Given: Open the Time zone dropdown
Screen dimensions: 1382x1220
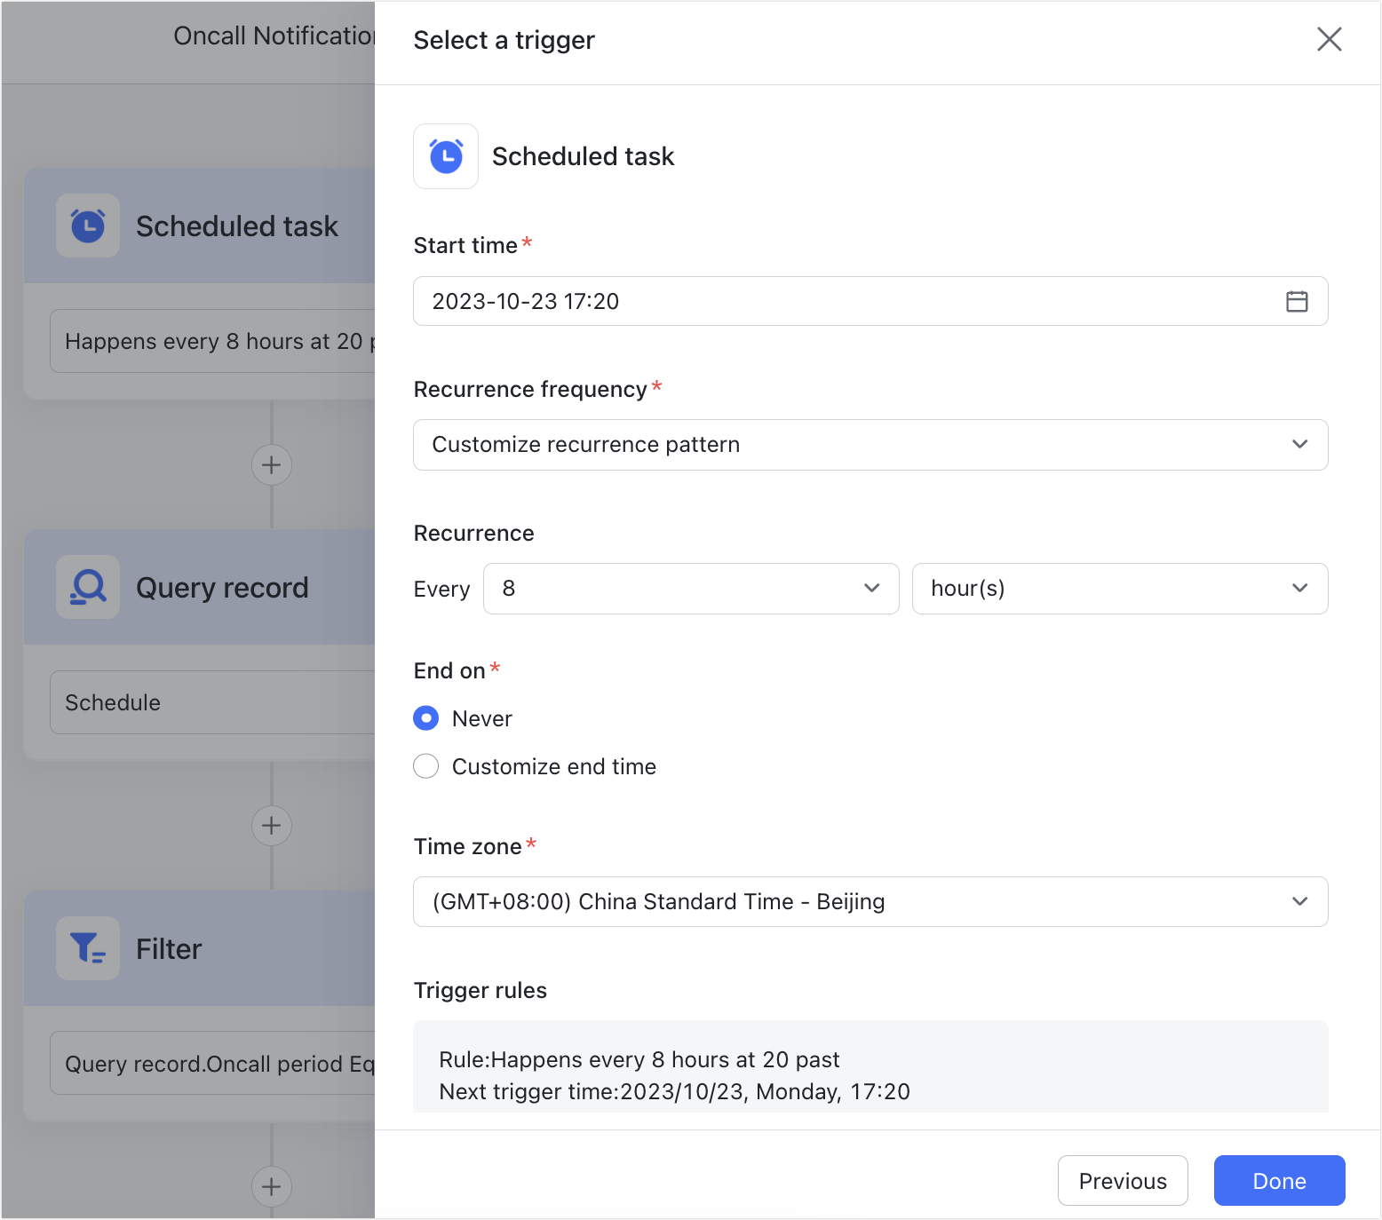Looking at the screenshot, I should click(x=870, y=902).
